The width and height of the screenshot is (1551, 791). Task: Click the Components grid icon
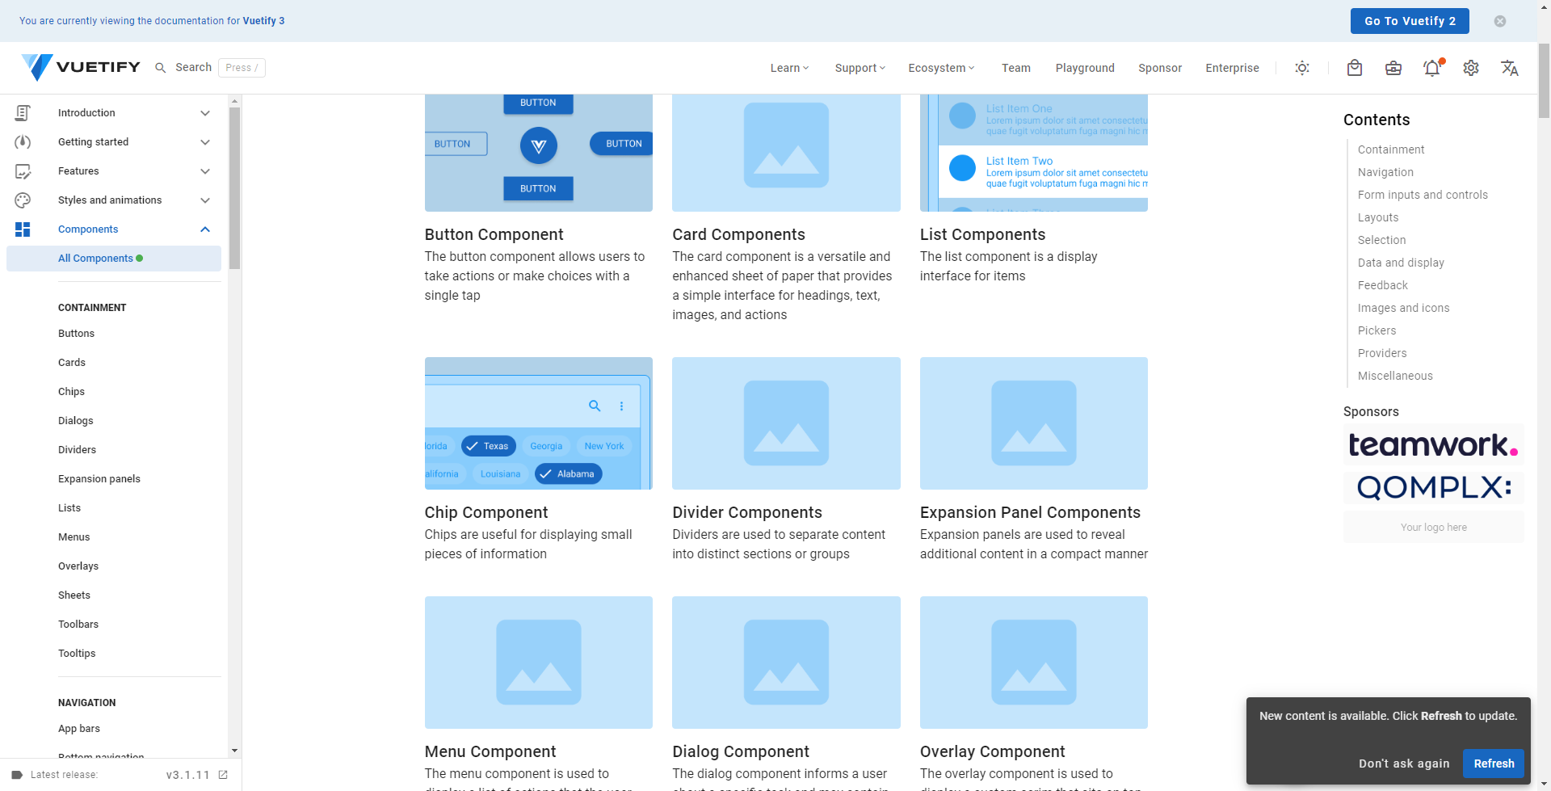pyautogui.click(x=23, y=229)
